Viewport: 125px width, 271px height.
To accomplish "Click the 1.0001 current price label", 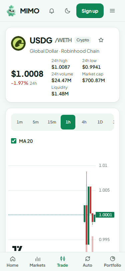I will click(x=105, y=215).
